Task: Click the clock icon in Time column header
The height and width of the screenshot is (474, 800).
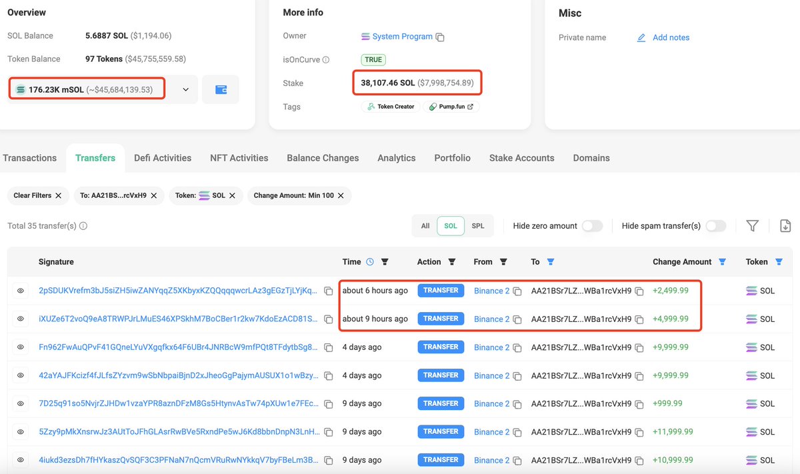Action: [x=370, y=262]
